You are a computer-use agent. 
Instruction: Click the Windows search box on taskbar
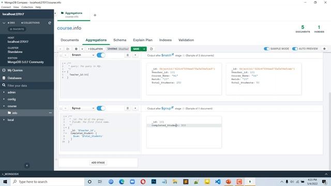47,181
